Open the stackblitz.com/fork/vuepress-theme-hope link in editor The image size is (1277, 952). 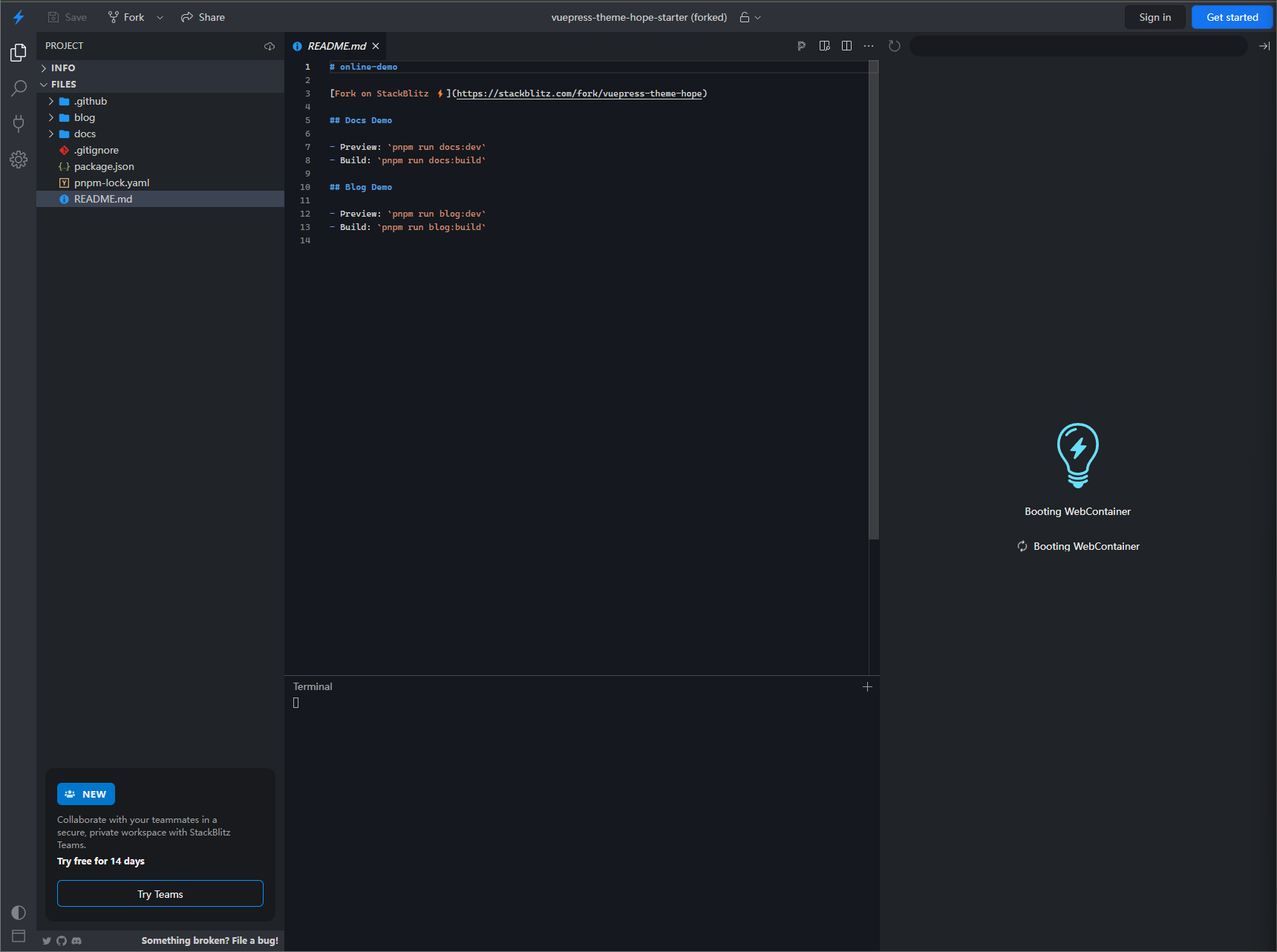[579, 93]
